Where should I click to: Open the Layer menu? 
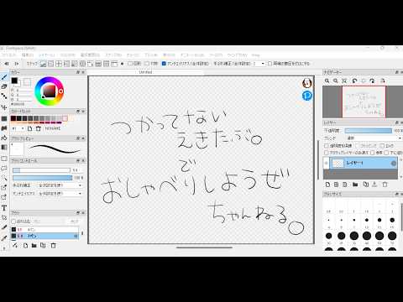pyautogui.click(x=46, y=55)
